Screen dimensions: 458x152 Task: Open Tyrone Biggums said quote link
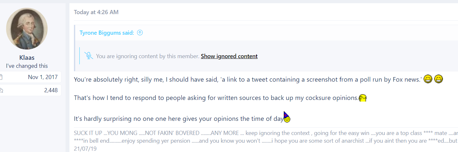point(107,33)
